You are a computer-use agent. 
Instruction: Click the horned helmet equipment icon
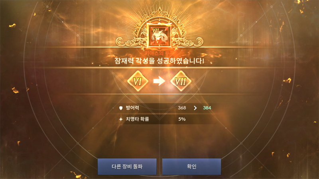coord(159,36)
